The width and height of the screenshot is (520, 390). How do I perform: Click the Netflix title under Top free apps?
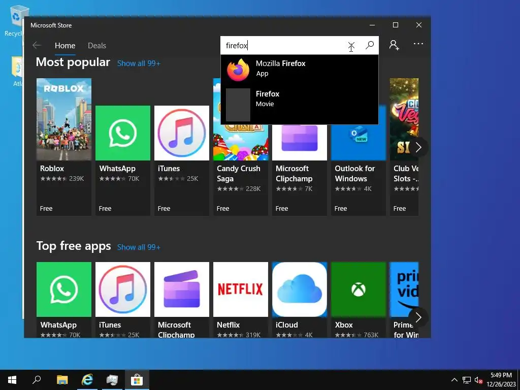point(228,325)
